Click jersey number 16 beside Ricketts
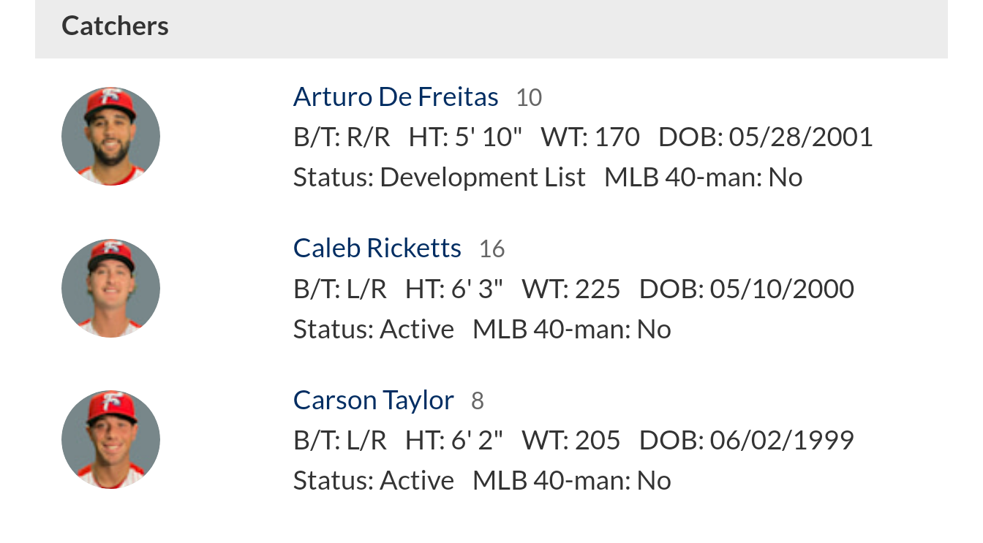 coord(491,249)
